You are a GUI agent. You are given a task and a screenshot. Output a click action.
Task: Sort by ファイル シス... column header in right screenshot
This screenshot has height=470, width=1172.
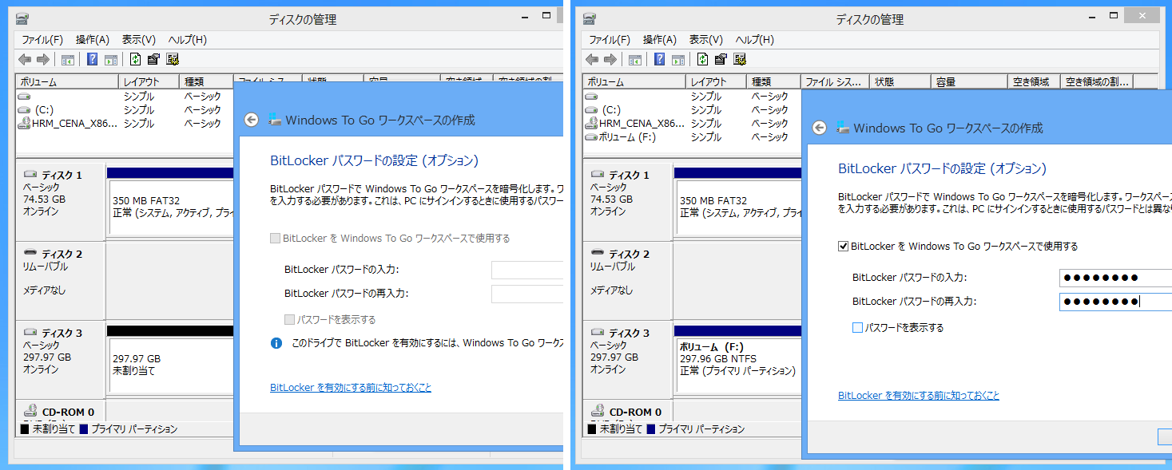coord(835,81)
